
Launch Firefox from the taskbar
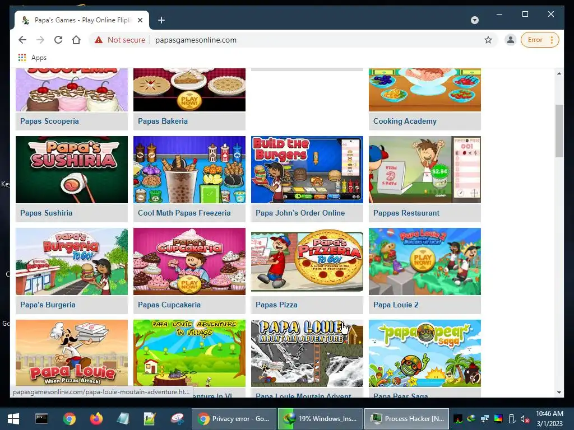click(96, 419)
